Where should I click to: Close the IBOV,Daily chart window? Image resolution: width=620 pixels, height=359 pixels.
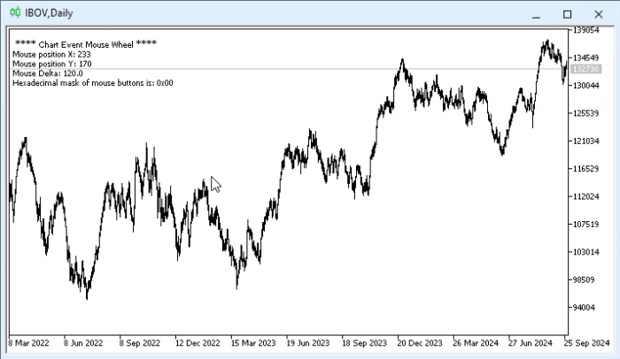click(x=598, y=15)
